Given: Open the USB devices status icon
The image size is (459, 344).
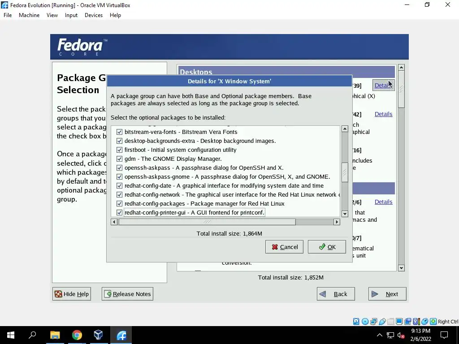Looking at the screenshot, I should point(382,322).
